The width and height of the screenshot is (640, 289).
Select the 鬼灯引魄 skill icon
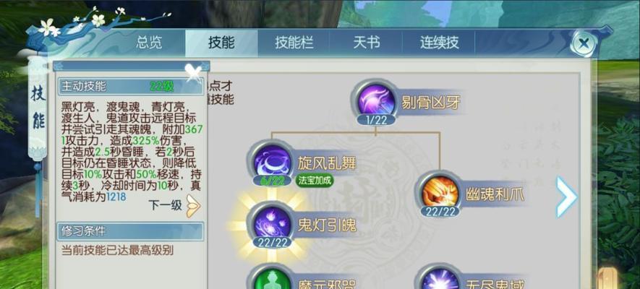272,223
